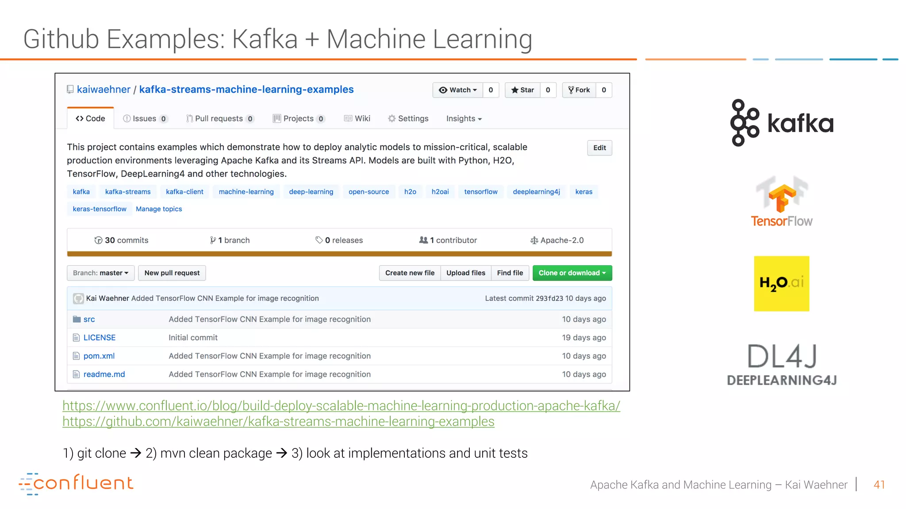
Task: Open the kaiwaehner owner link
Action: pos(104,90)
